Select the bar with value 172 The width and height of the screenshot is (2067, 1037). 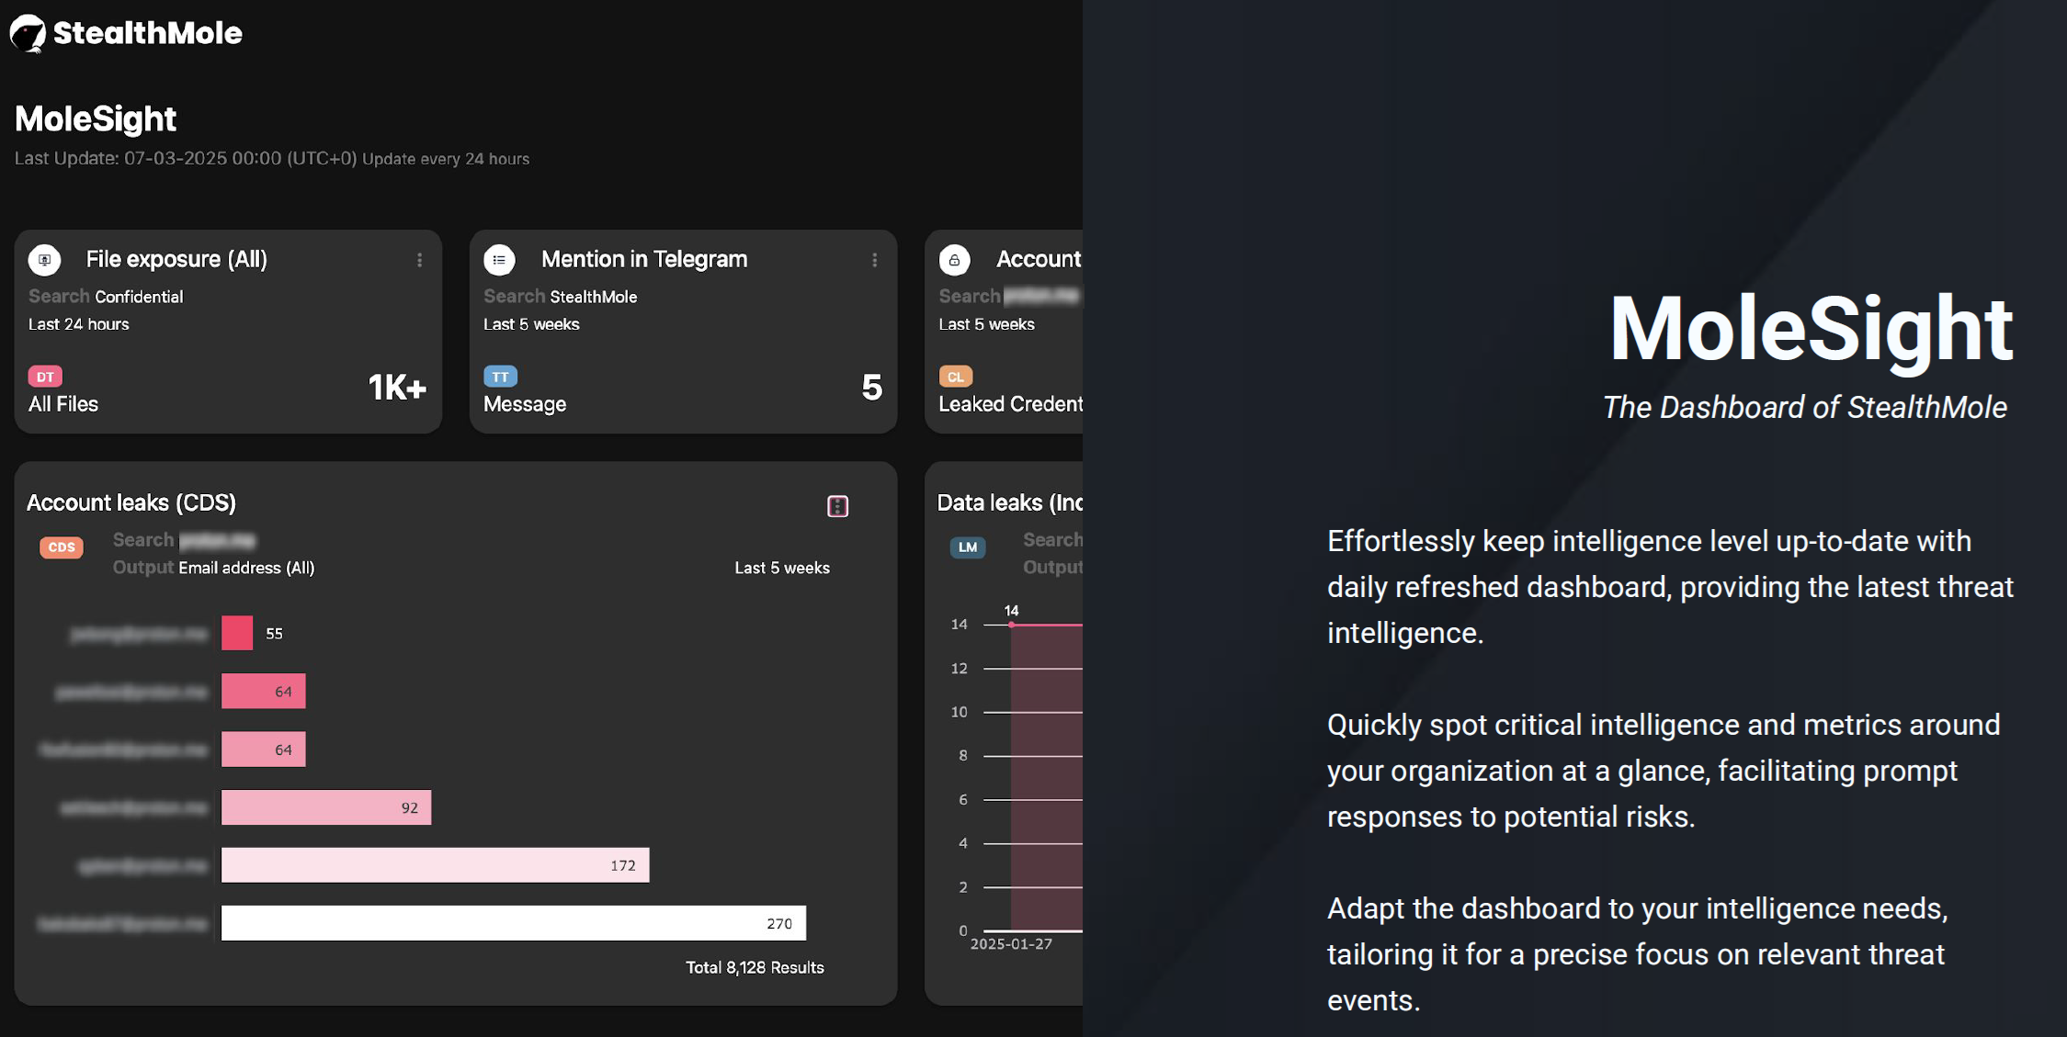tap(436, 865)
